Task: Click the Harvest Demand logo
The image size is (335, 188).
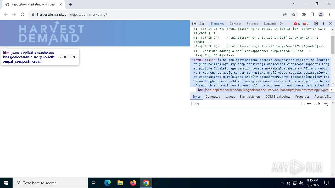Action: click(52, 33)
